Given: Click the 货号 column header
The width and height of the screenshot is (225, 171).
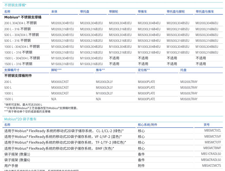Looking at the screenshot, I should tap(207, 125).
